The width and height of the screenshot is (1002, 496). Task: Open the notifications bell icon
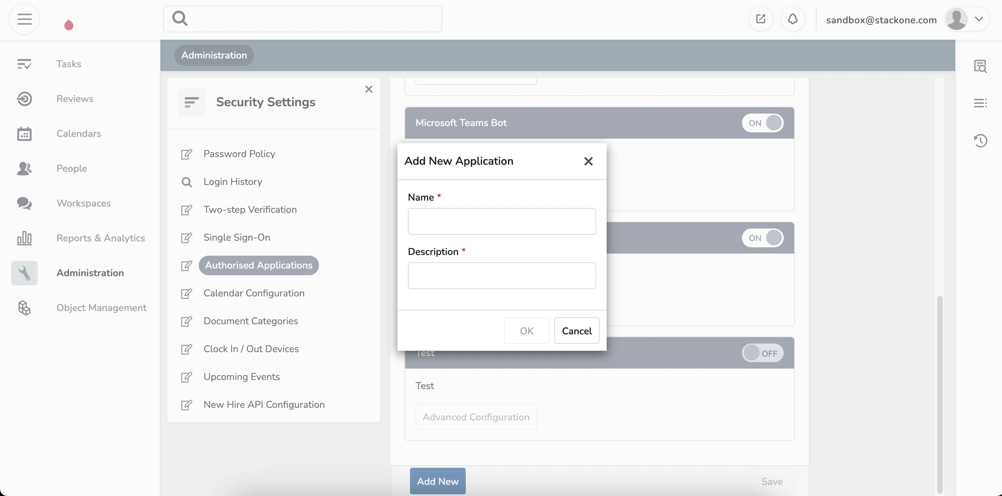(x=792, y=19)
